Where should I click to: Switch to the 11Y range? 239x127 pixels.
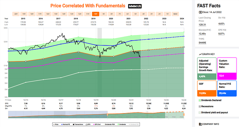[88, 14]
